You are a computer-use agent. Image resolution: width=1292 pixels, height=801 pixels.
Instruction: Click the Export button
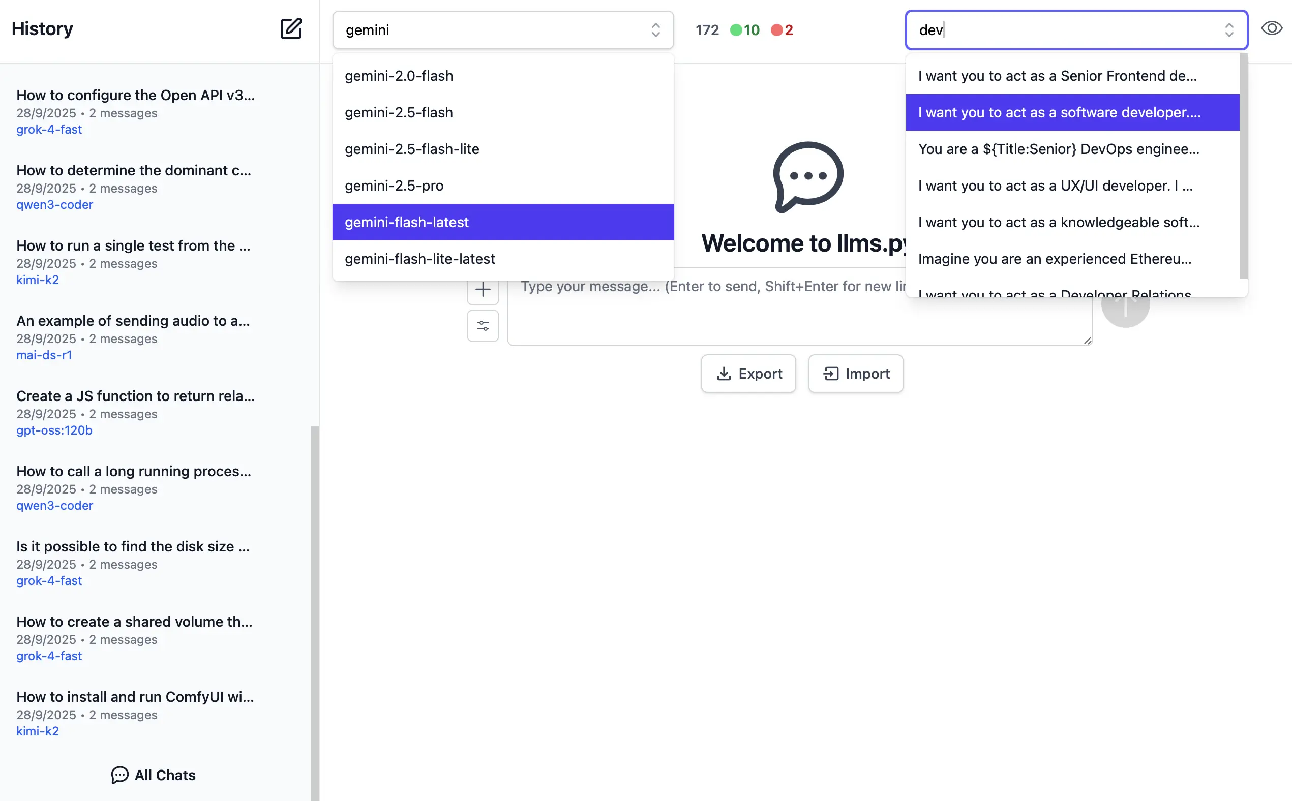[x=748, y=374]
